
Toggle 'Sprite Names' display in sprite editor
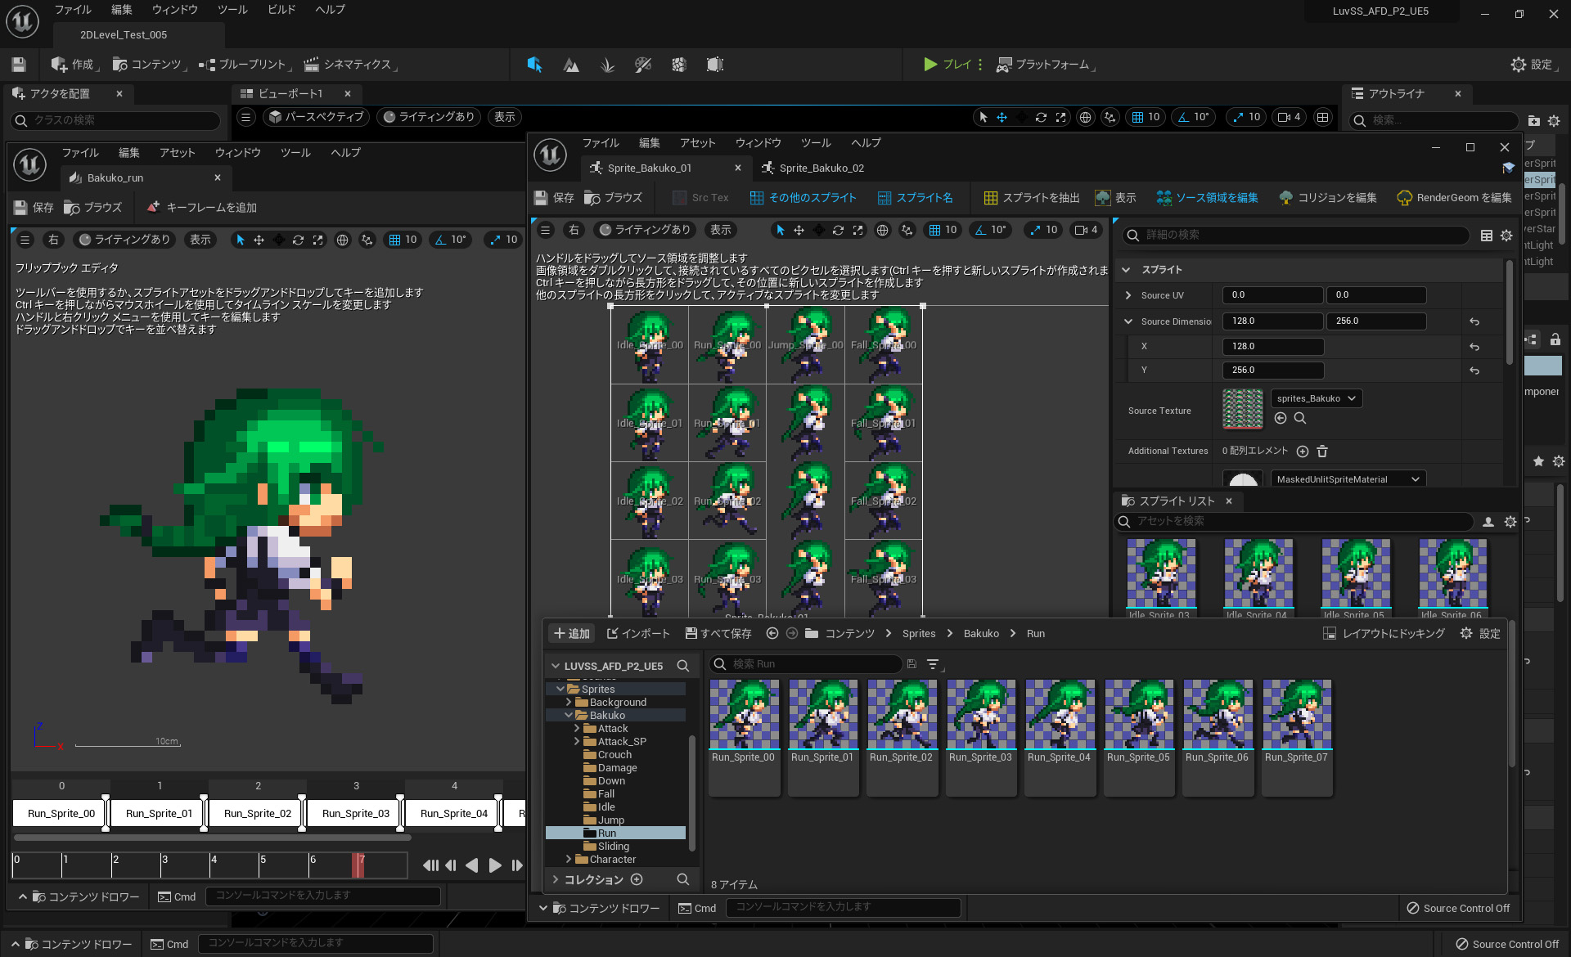pos(915,198)
